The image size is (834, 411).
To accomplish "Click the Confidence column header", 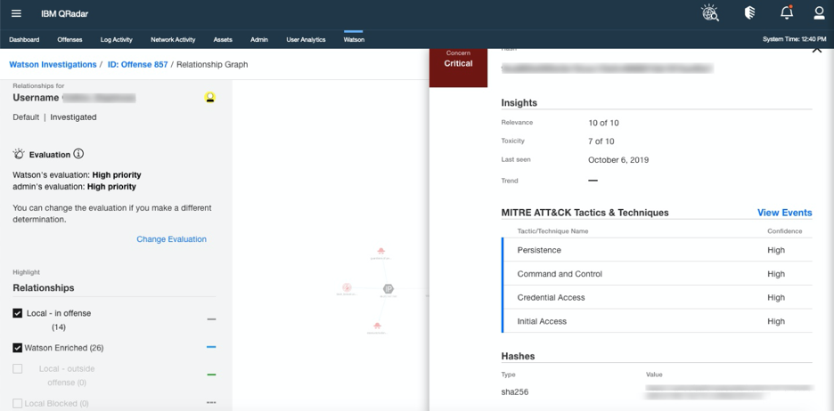I will tap(784, 231).
